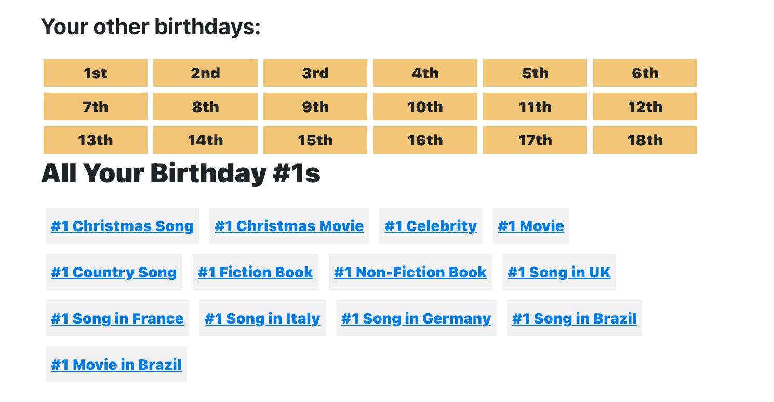Click the 14th birthday button
Image resolution: width=774 pixels, height=402 pixels.
point(205,140)
